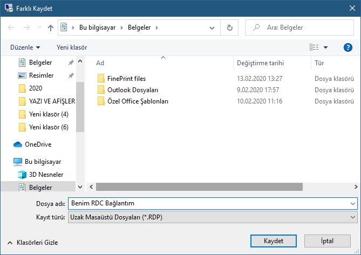Select OneDrive in the navigation pane
This screenshot has height=255, width=361.
point(38,144)
